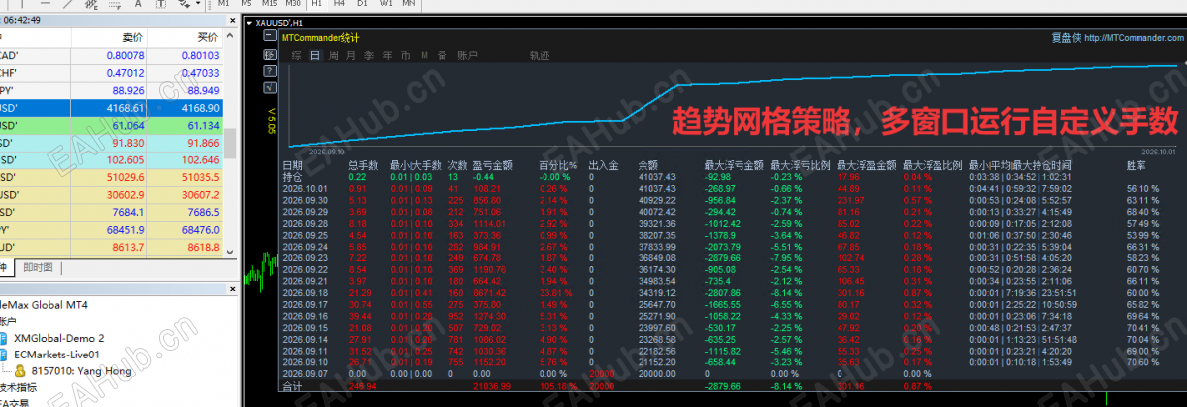Select the text (A) drawing tool

(137, 4)
